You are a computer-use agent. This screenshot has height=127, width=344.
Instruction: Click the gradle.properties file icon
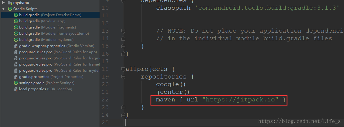16,77
